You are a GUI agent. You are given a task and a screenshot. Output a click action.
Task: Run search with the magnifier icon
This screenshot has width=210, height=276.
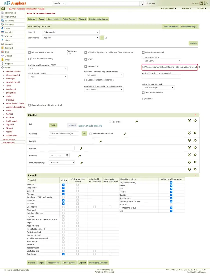142,3
